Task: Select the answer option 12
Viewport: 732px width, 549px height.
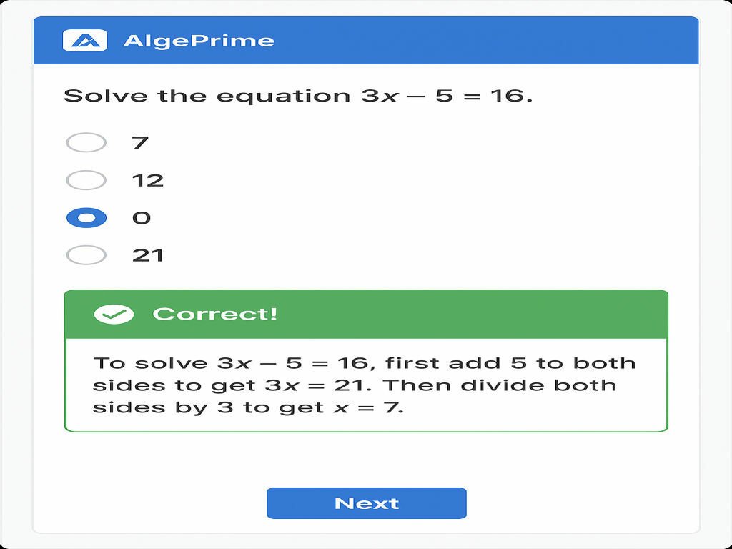Action: (86, 180)
